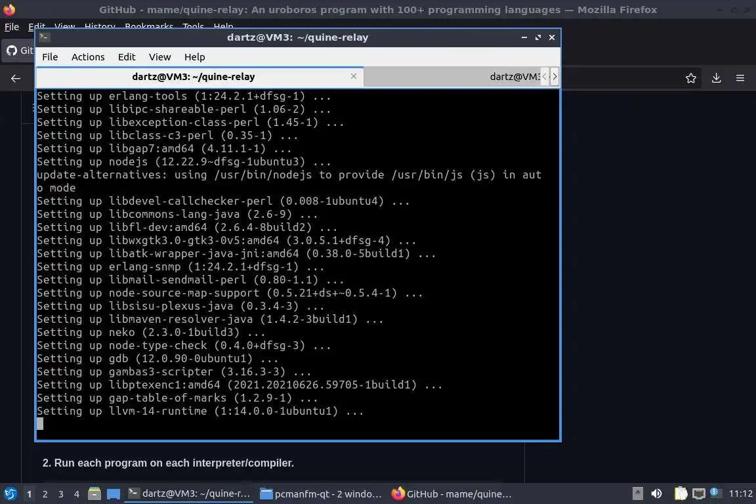Close the terminal window

552,37
